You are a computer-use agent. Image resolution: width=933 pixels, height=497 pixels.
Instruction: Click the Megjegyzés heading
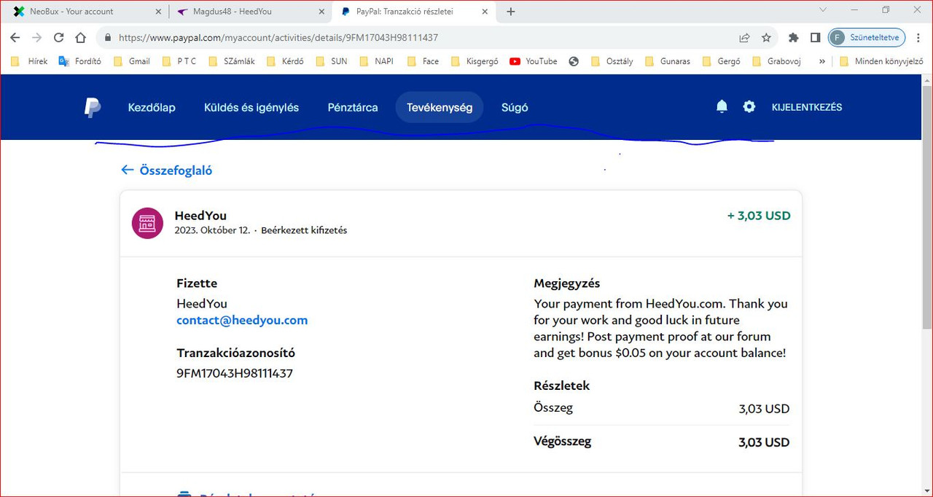tap(567, 283)
